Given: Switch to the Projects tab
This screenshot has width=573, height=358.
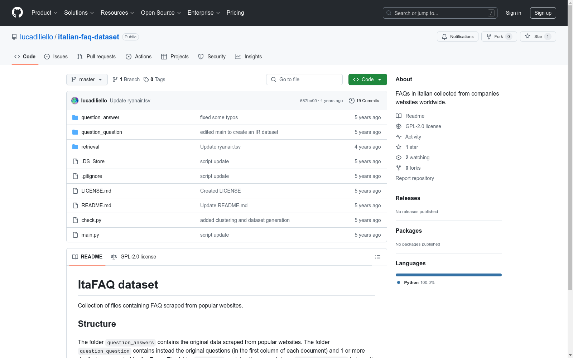Looking at the screenshot, I should pos(175,57).
